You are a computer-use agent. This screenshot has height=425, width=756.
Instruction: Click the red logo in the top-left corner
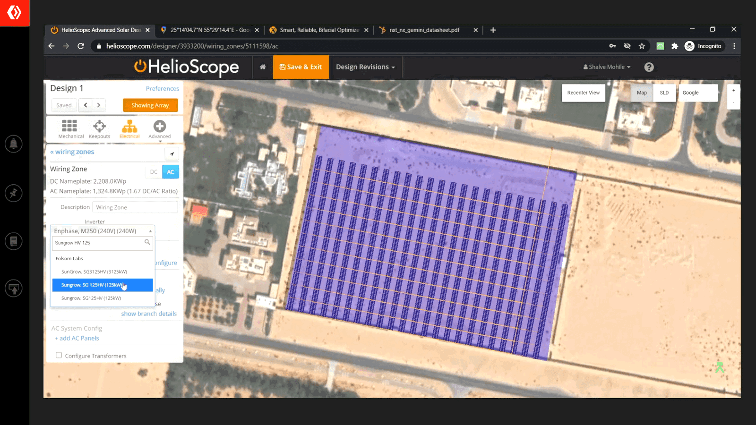(15, 13)
